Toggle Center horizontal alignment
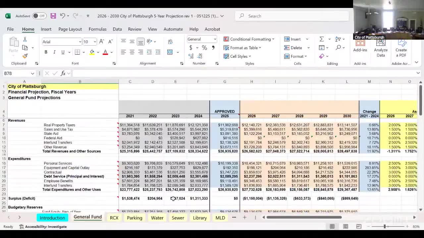The height and width of the screenshot is (238, 424). pos(132,52)
